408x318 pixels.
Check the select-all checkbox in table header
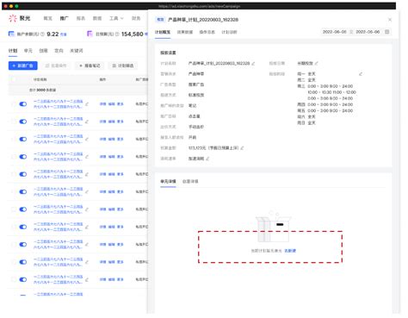pyautogui.click(x=13, y=79)
